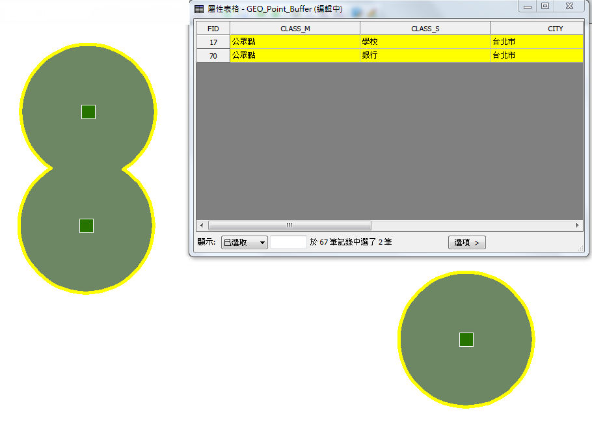
Task: Click 台北市 cell in FID 17 row
Action: pyautogui.click(x=537, y=42)
